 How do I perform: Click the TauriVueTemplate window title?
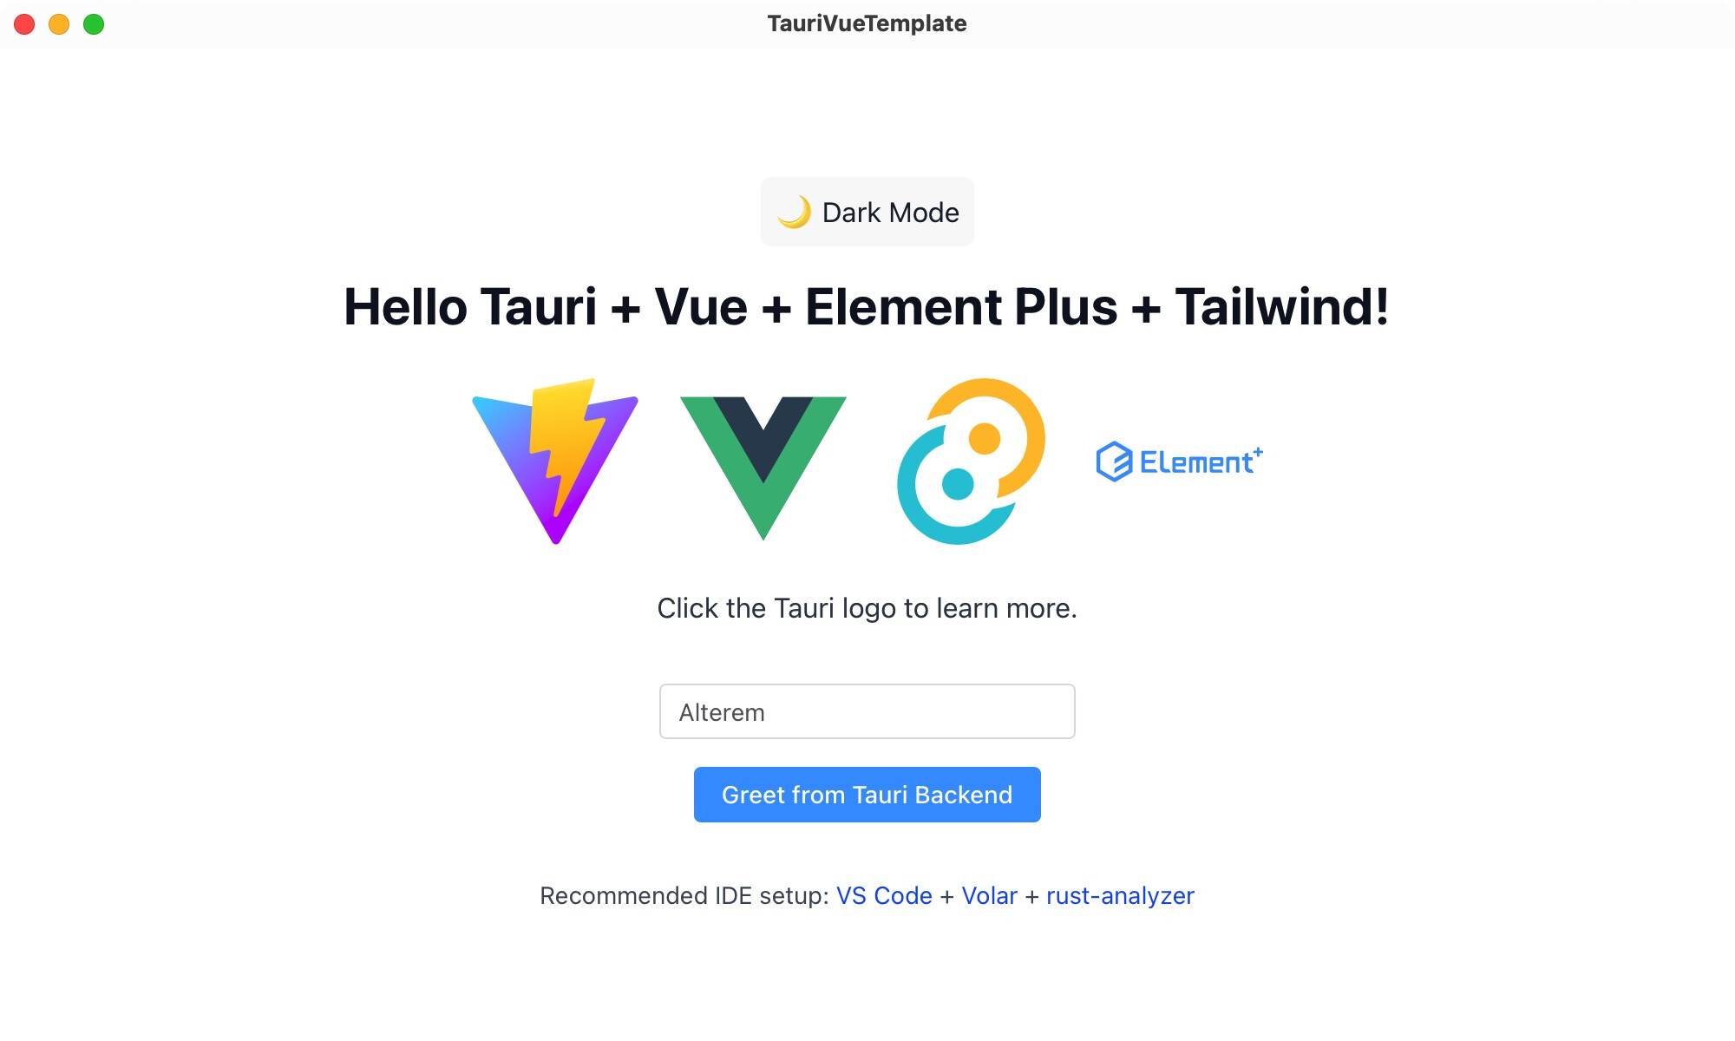(867, 23)
